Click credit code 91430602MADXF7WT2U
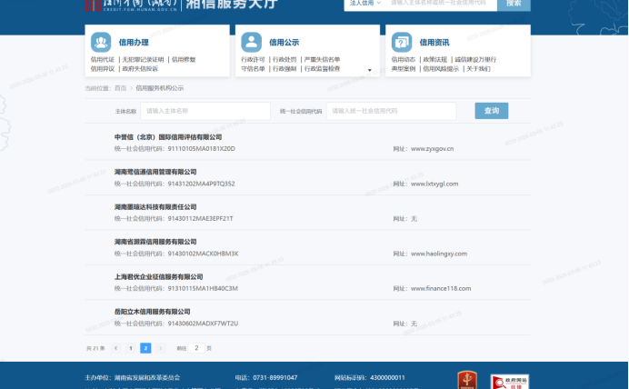Screen dimensions: 629x389 [x=203, y=324]
